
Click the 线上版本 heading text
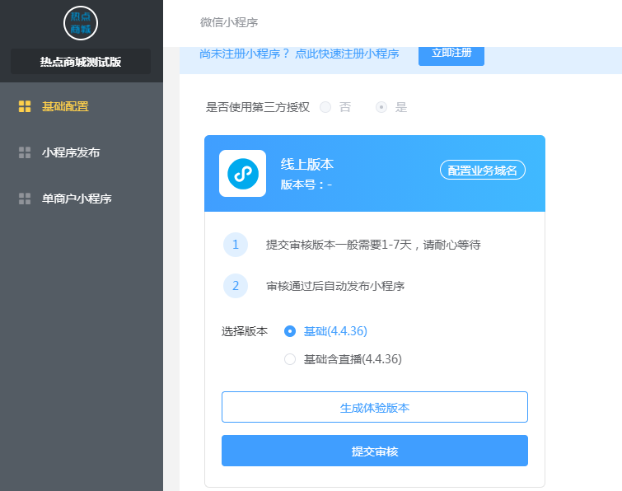tap(307, 164)
